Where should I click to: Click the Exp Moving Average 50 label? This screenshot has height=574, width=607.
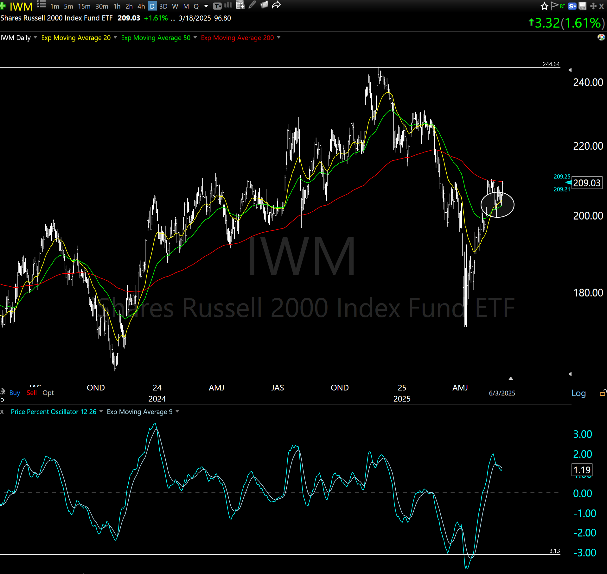tap(156, 38)
